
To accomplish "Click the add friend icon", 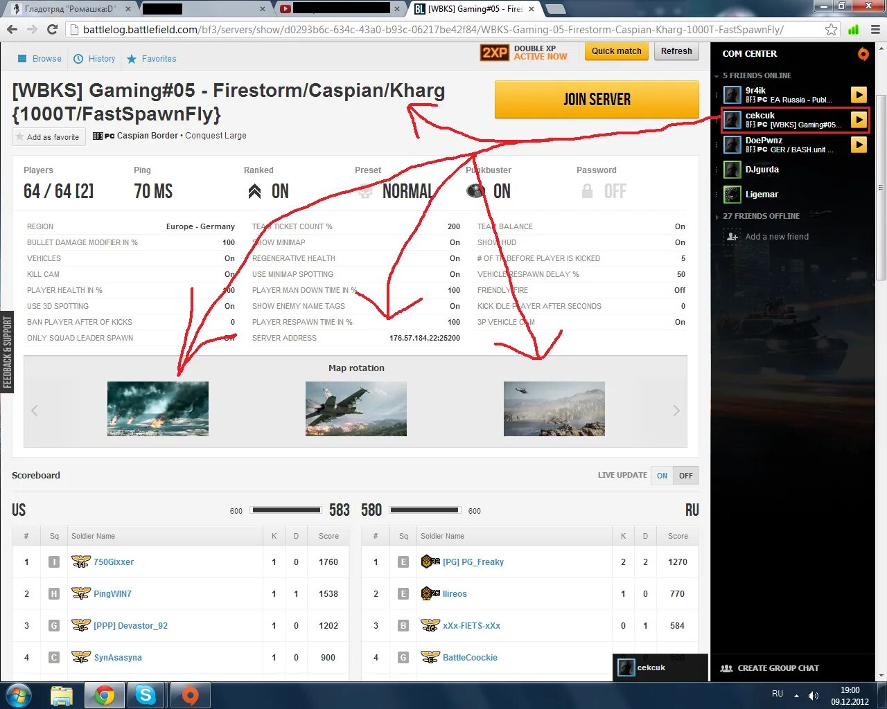I will coord(732,237).
